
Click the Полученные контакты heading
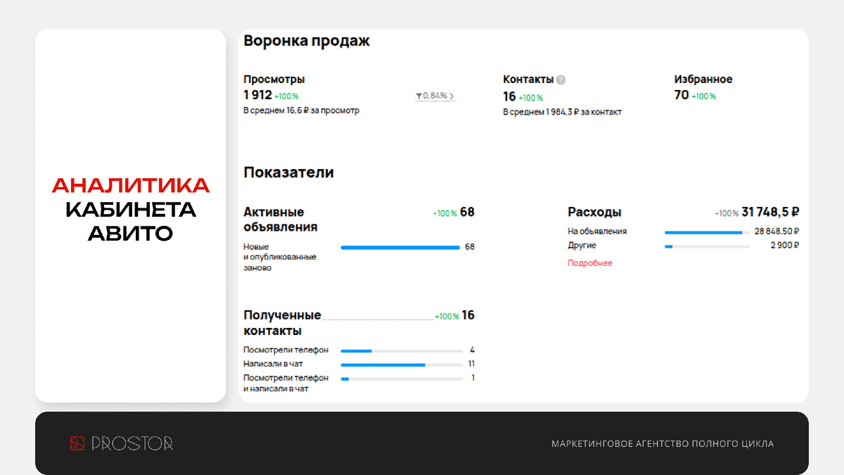[x=282, y=323]
